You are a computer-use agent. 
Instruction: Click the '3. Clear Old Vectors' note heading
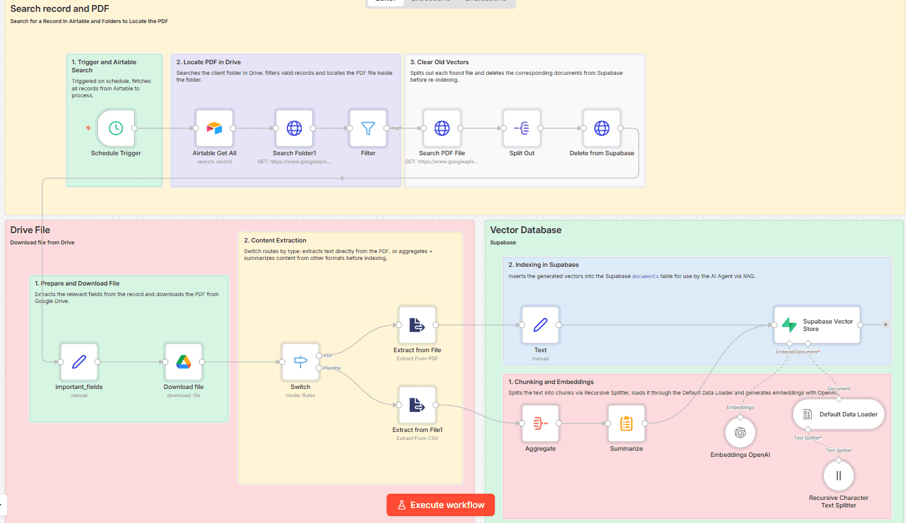pyautogui.click(x=440, y=62)
